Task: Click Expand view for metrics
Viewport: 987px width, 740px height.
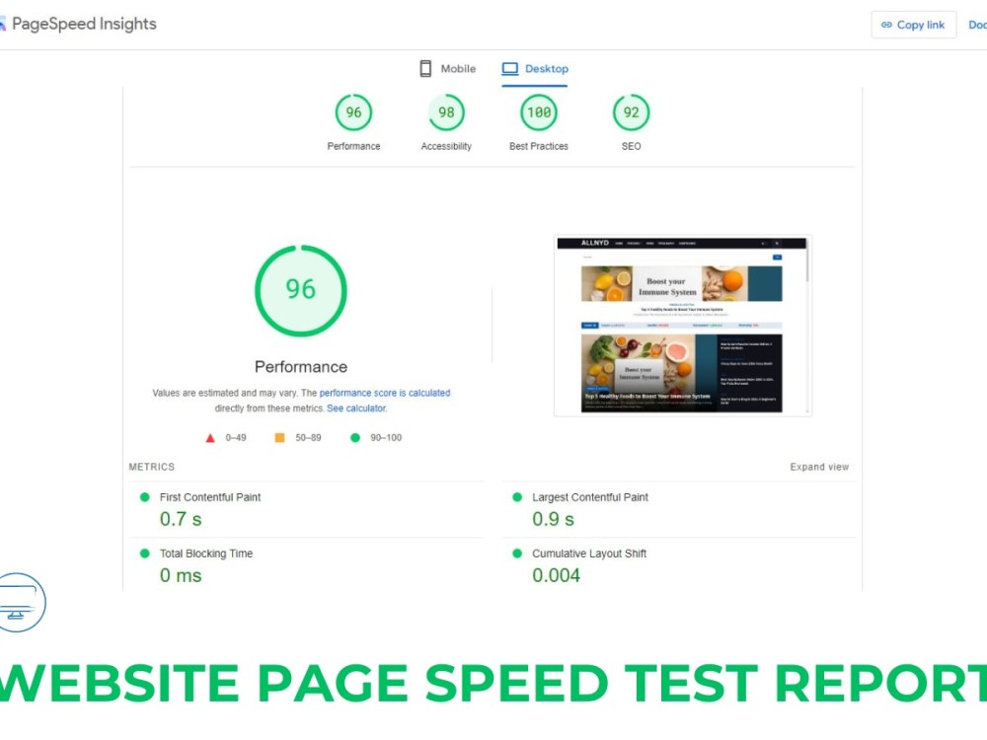Action: click(x=819, y=467)
